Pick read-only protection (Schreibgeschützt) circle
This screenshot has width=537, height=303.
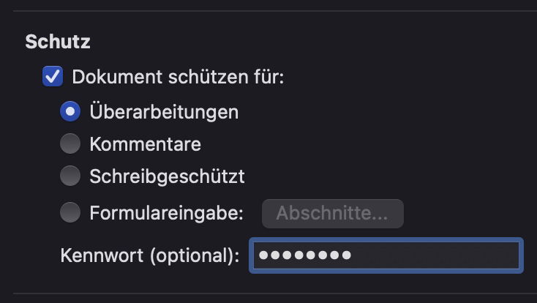(x=70, y=176)
